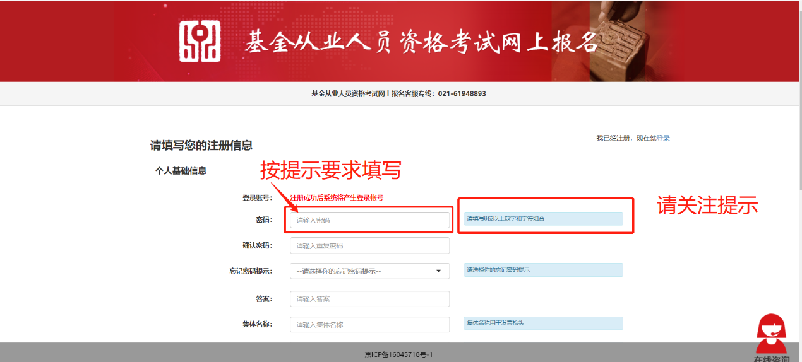Click the 请填写您的注册信息 heading
The image size is (802, 362).
tap(201, 146)
